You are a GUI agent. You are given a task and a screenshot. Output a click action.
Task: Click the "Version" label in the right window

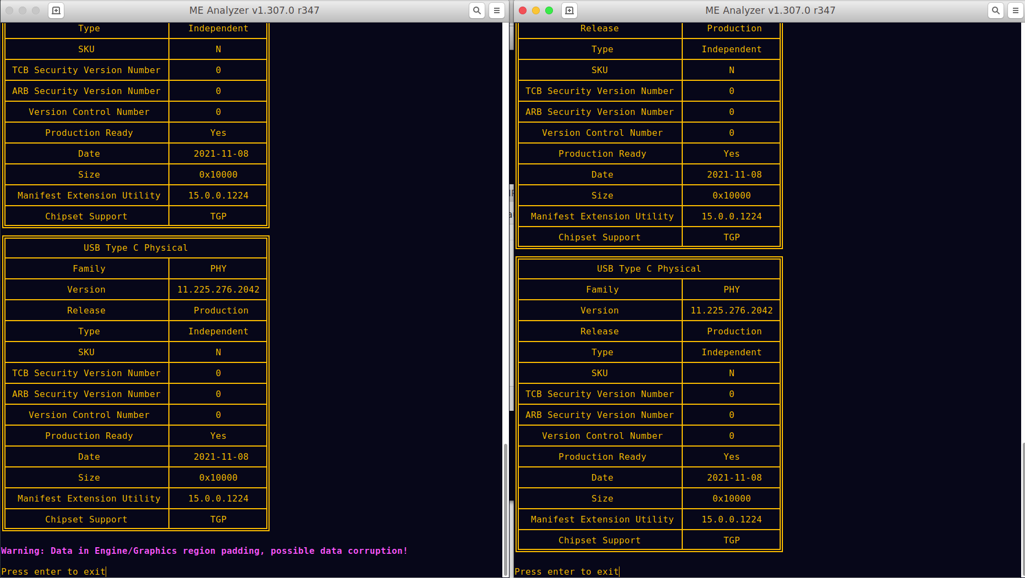click(600, 310)
